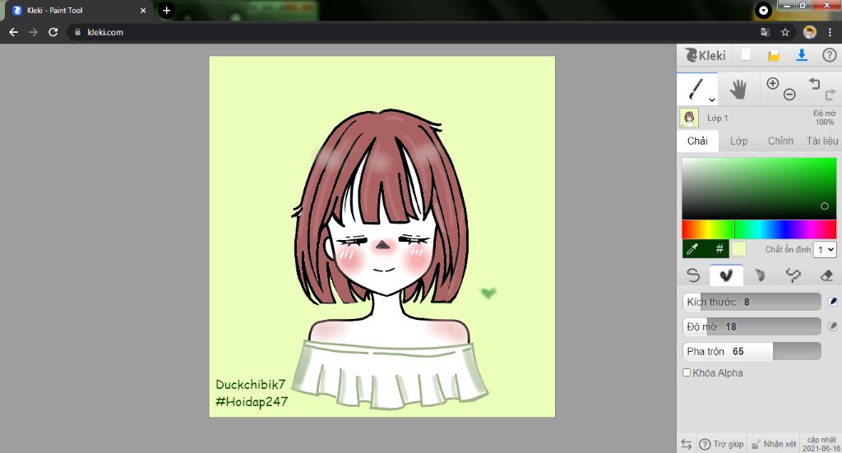The height and width of the screenshot is (453, 842).
Task: Toggle pressure sensitivity for Kích thước
Action: coord(832,302)
